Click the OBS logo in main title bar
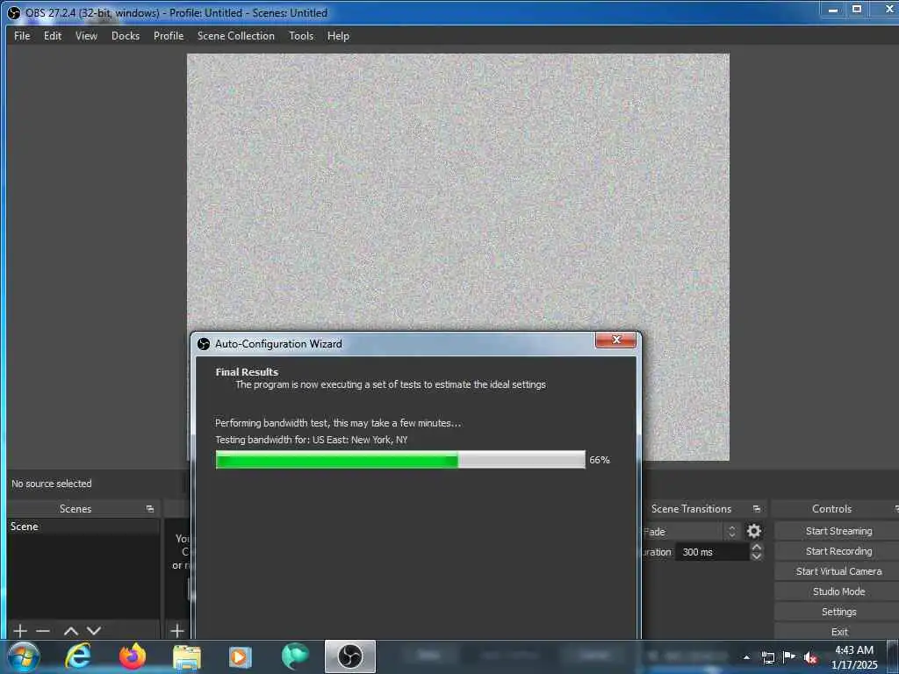899x674 pixels. [14, 12]
